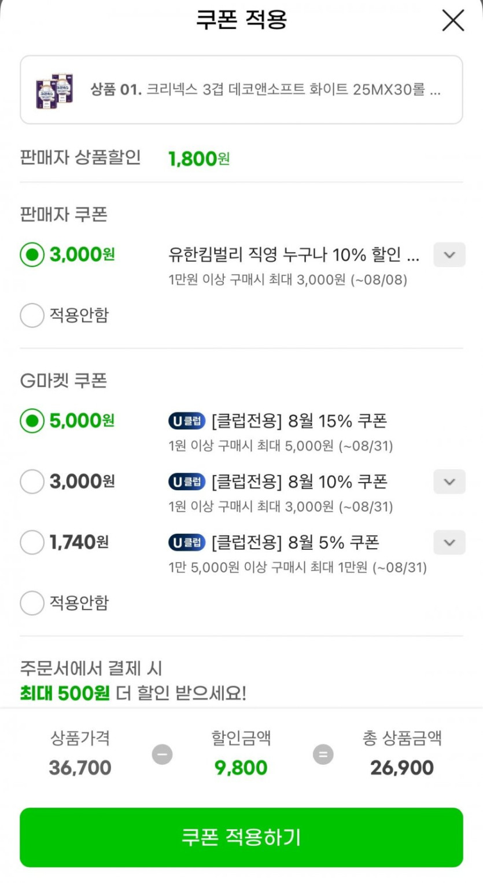Pick the 1,740원 5% coupon option
This screenshot has height=883, width=483.
pos(32,542)
